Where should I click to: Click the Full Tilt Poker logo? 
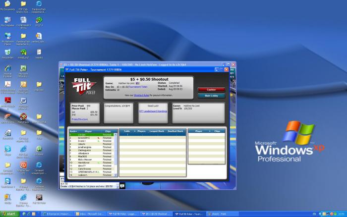point(84,87)
